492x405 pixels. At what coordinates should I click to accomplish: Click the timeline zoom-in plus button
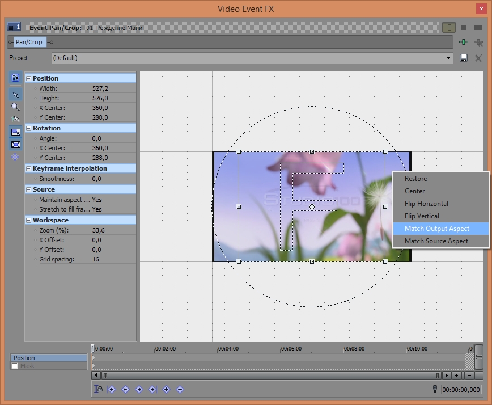(x=456, y=376)
